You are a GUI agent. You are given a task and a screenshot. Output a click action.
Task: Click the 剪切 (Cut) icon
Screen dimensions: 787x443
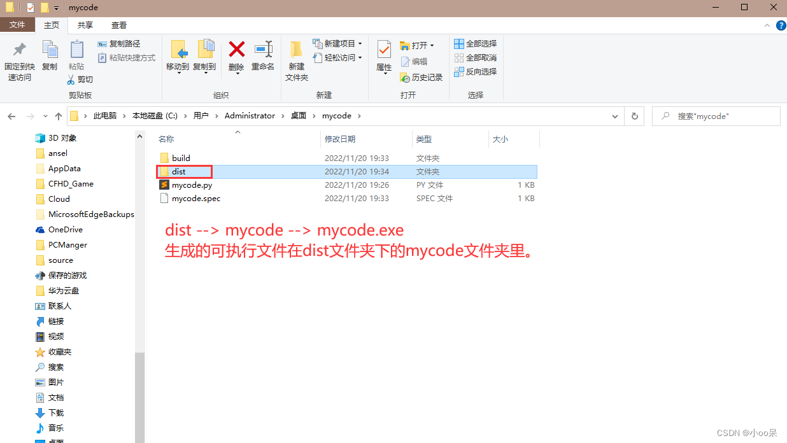coord(72,79)
